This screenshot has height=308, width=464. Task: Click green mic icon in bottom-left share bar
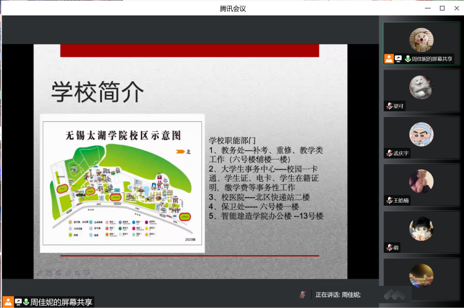pyautogui.click(x=26, y=302)
